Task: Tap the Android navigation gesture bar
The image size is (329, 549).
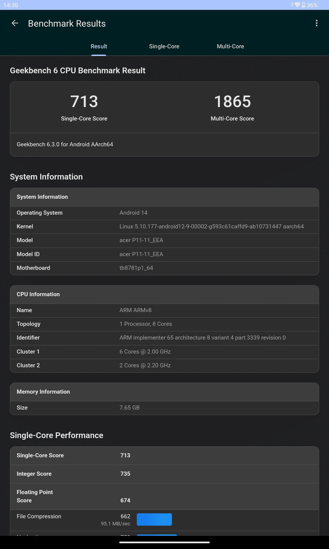Action: [x=164, y=542]
